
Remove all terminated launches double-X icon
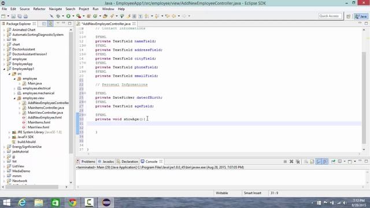(x=298, y=162)
